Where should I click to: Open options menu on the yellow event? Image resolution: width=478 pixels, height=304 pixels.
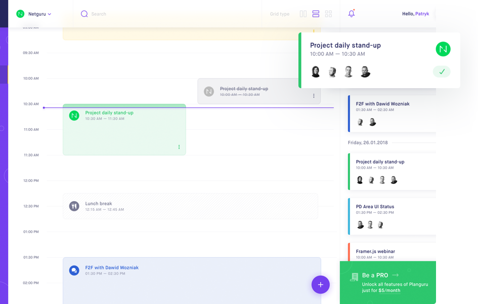314,31
